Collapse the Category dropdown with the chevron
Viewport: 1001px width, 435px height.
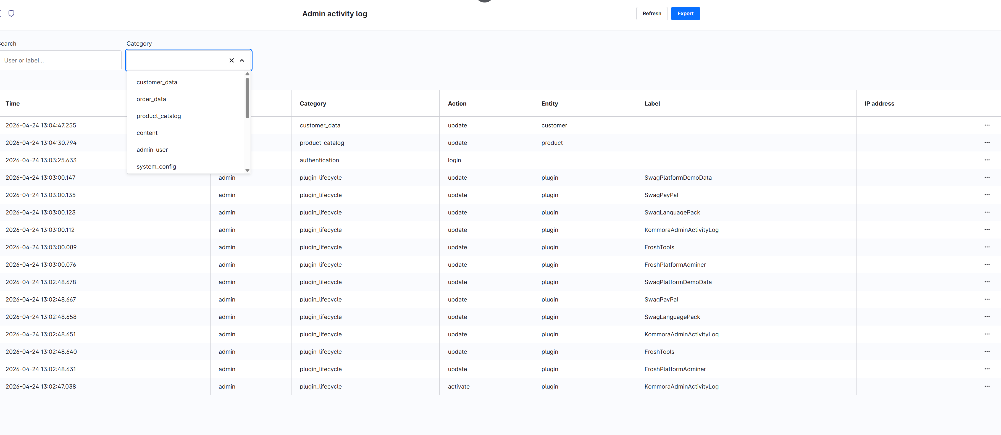[242, 60]
